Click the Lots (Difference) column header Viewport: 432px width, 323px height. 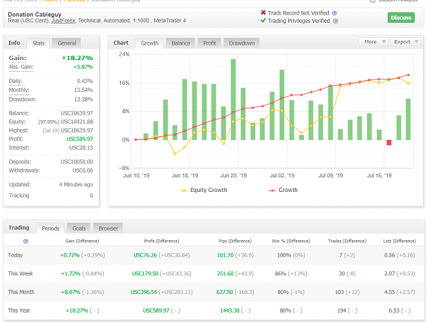click(x=400, y=241)
